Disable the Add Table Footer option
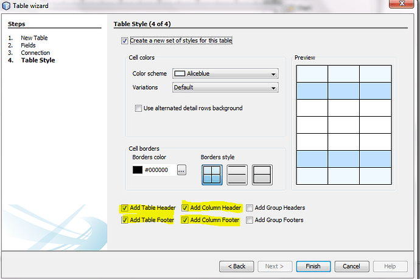This screenshot has width=420, height=279. click(x=125, y=220)
